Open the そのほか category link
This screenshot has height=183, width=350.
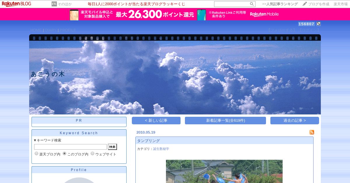[64, 4]
